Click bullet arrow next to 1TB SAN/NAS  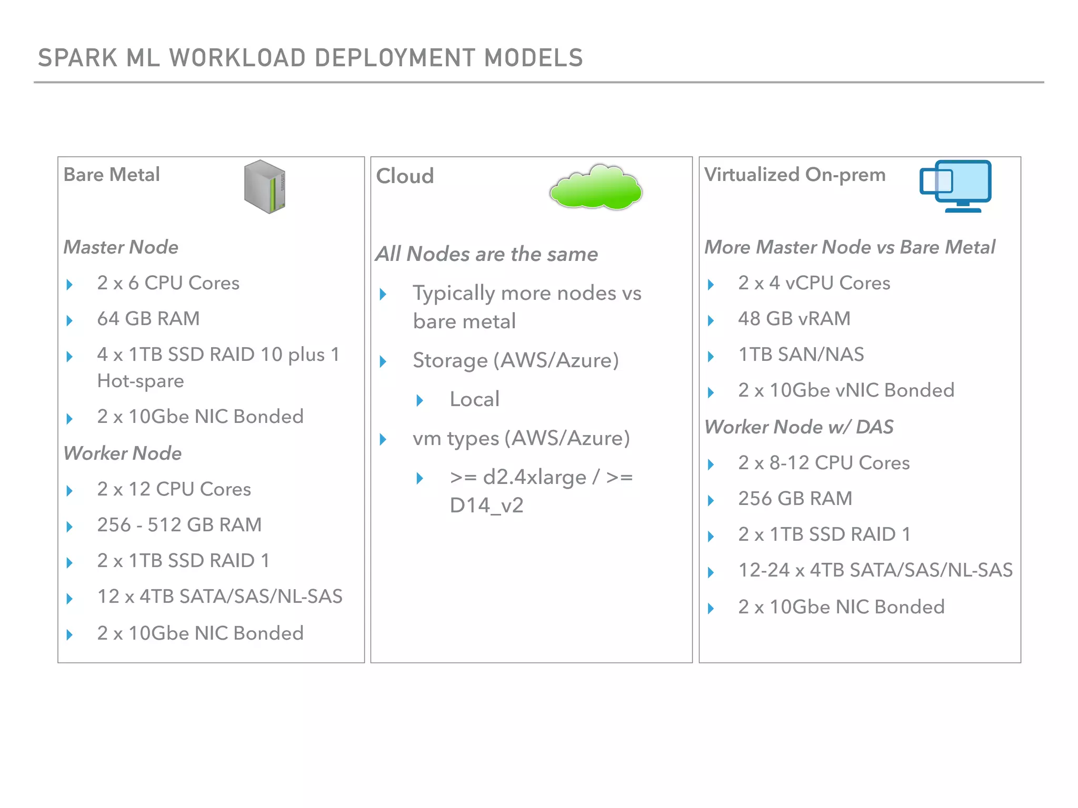(x=711, y=356)
